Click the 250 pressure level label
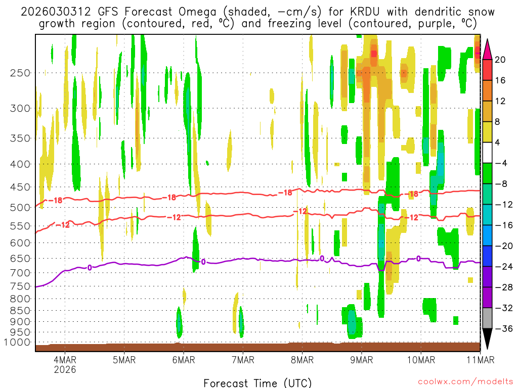 click(20, 73)
